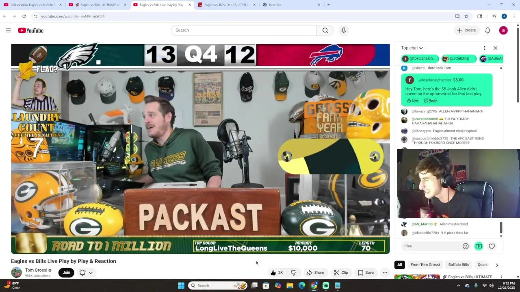Open Google Lens search icon in toolbar

click(x=480, y=16)
